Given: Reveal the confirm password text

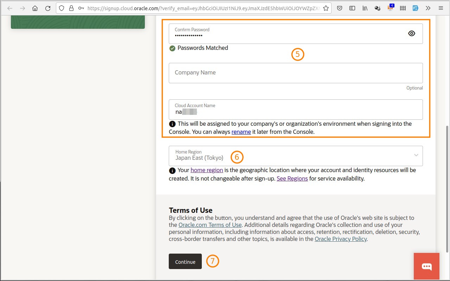Looking at the screenshot, I should pyautogui.click(x=412, y=33).
